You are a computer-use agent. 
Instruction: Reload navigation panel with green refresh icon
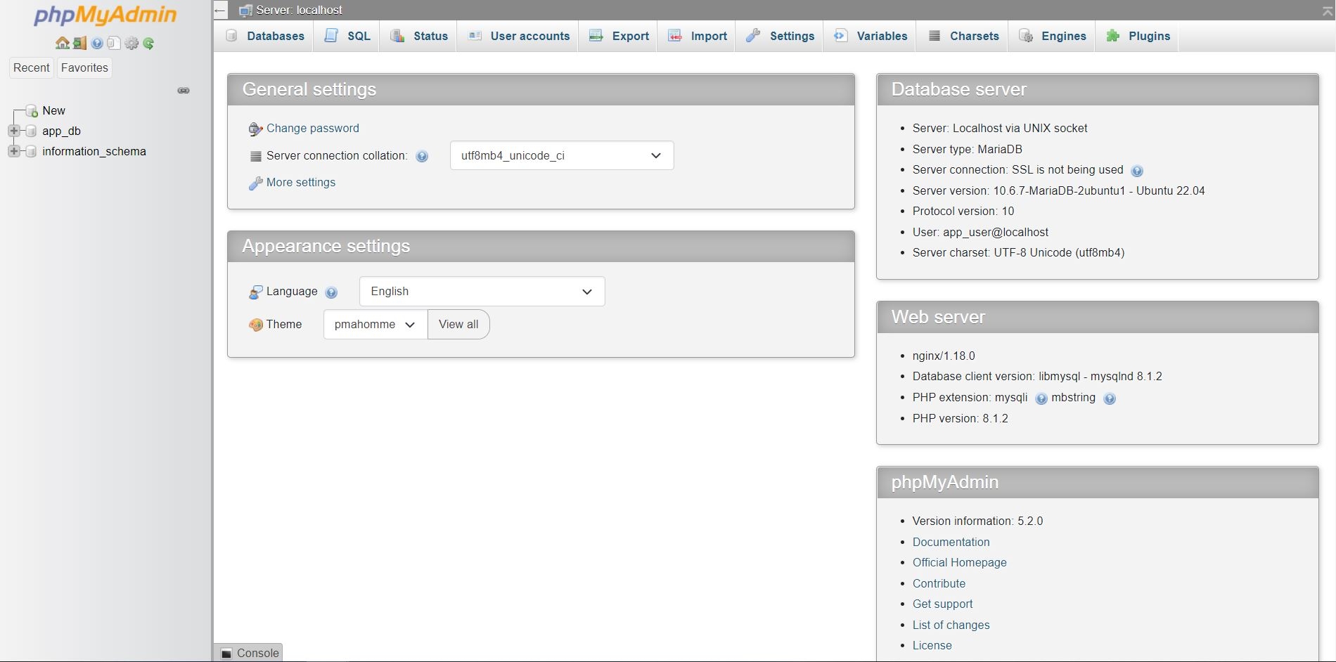[x=148, y=44]
